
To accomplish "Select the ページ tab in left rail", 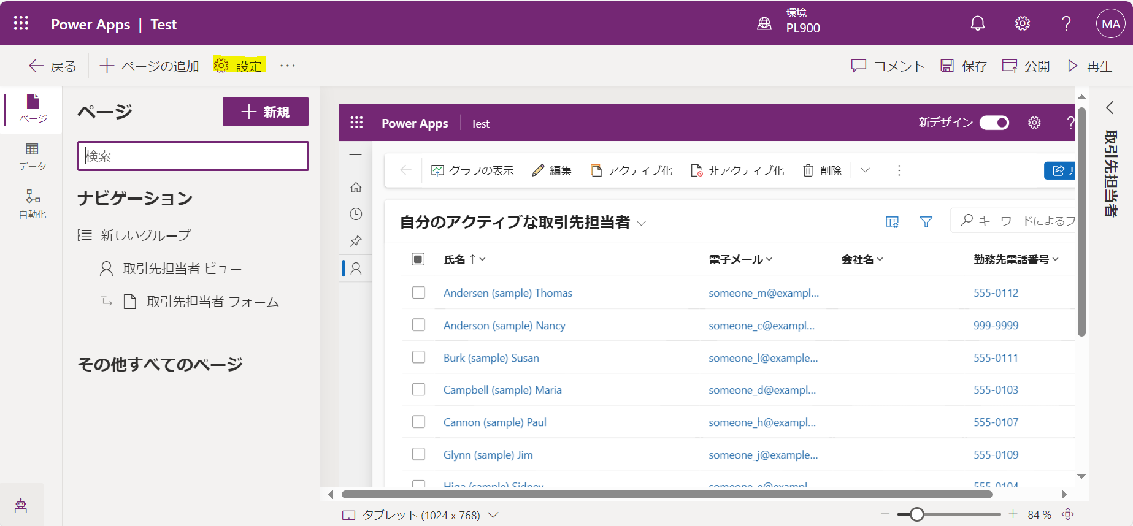I will tap(33, 109).
